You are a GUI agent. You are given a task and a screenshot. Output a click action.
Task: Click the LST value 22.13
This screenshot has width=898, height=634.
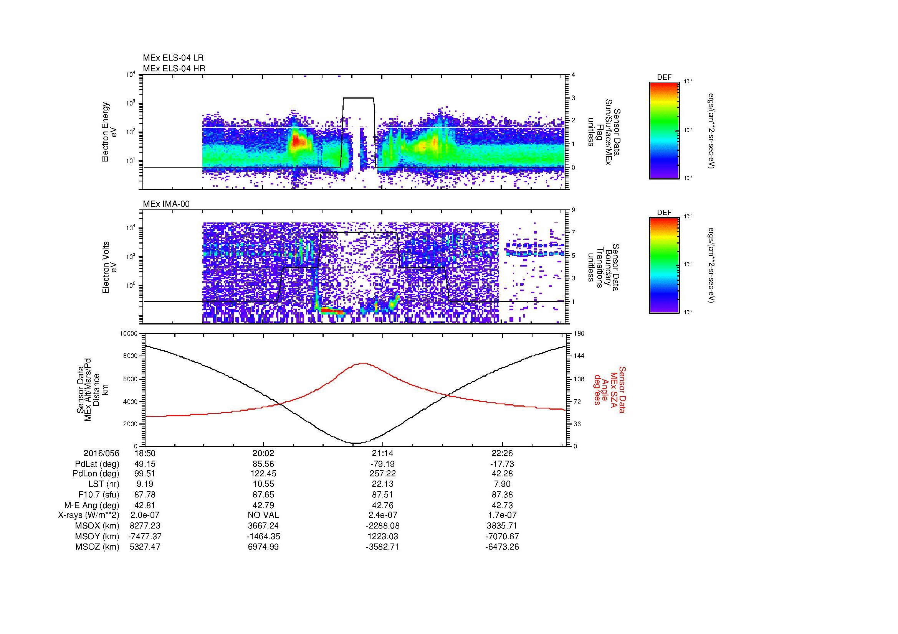[x=383, y=484]
